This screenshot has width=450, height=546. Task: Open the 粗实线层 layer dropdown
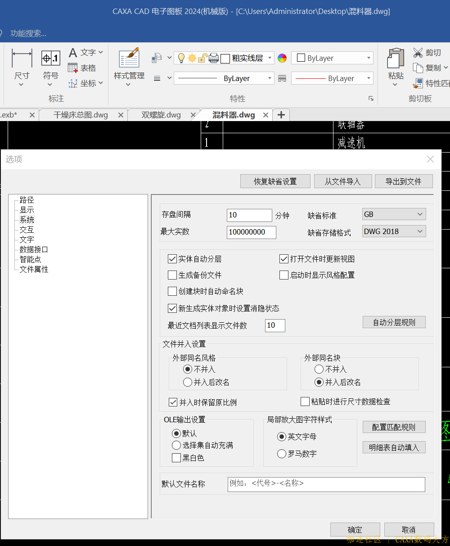(x=270, y=58)
